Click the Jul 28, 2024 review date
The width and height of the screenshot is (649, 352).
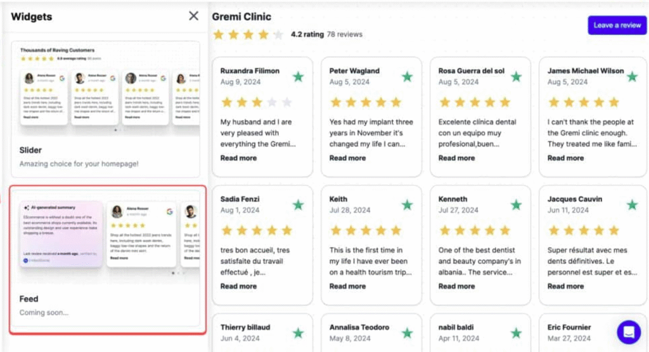(x=350, y=211)
